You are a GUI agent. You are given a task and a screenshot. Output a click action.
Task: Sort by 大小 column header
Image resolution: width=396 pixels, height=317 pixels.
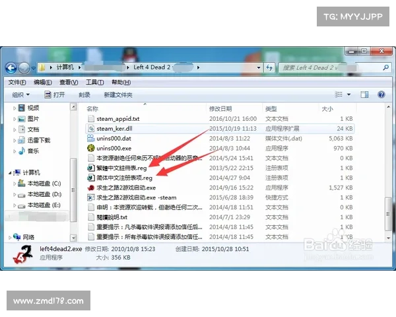pos(327,109)
